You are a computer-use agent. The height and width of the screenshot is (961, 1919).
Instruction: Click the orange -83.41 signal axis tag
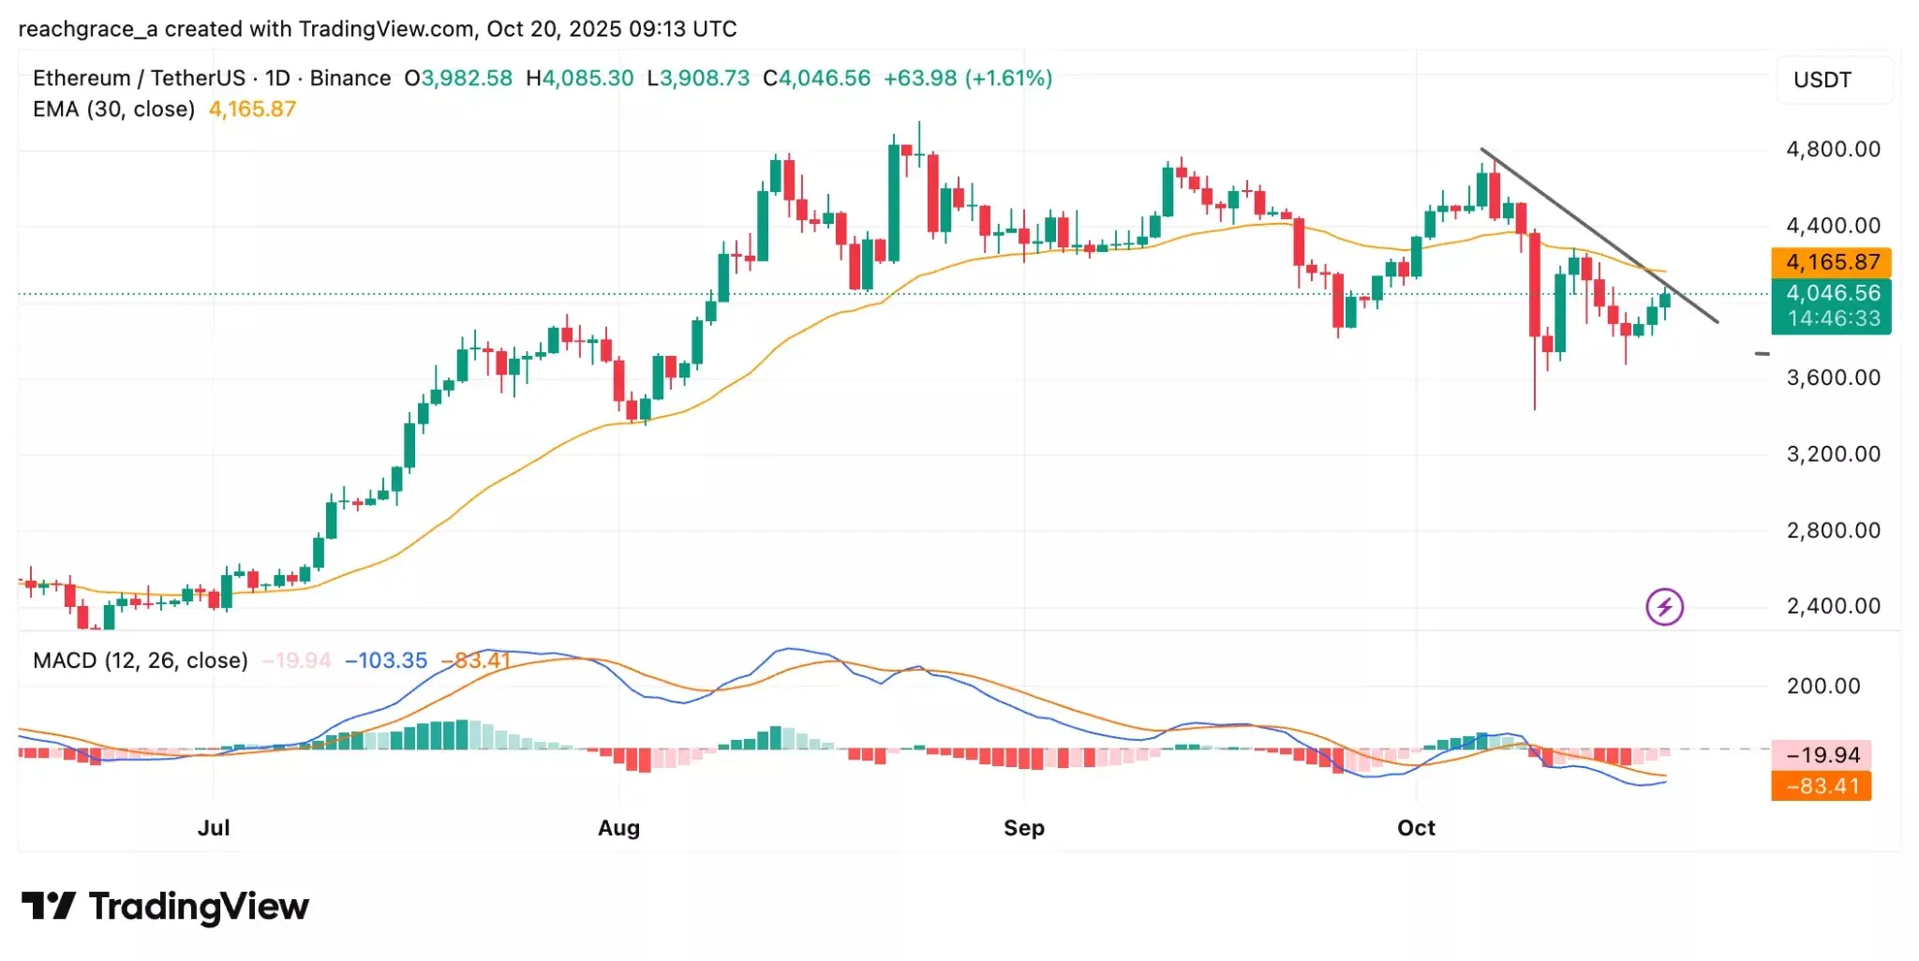click(x=1821, y=786)
